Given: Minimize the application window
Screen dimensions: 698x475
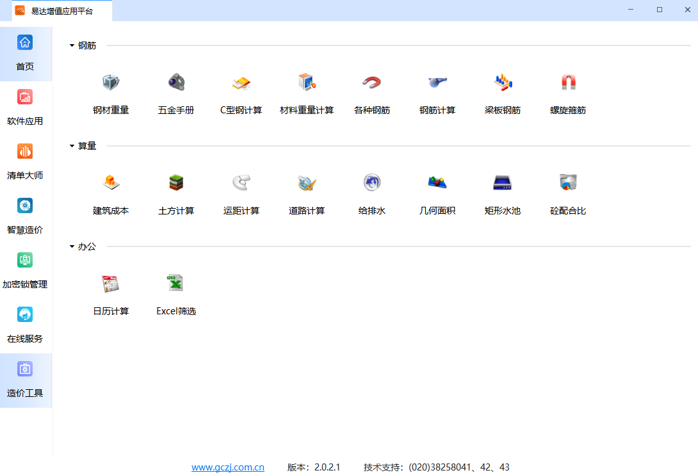Looking at the screenshot, I should (631, 10).
